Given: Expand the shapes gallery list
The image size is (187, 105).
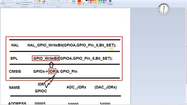Looking at the screenshot, I should tap(62, 4).
